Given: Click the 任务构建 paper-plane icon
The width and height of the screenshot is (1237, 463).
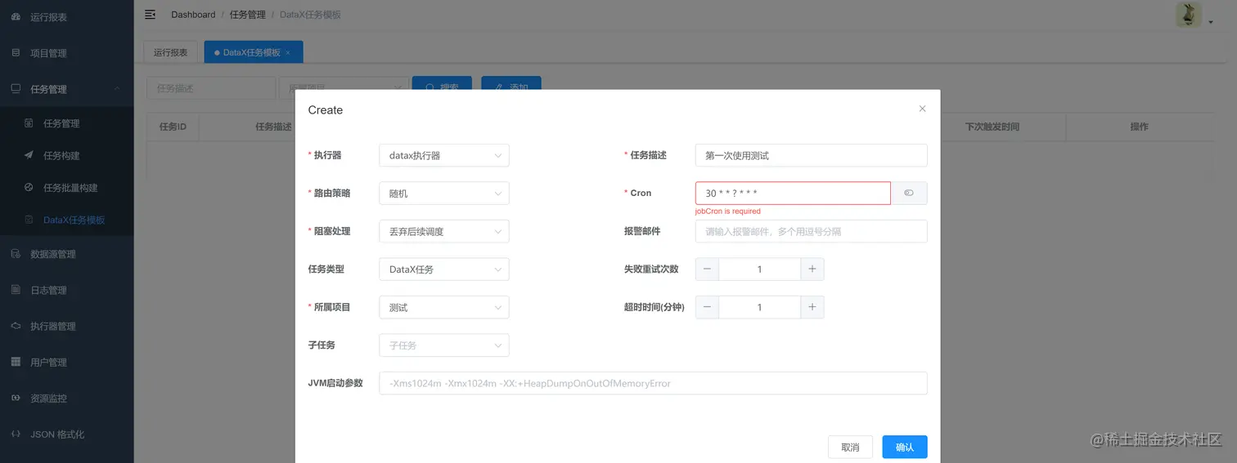Looking at the screenshot, I should (29, 155).
